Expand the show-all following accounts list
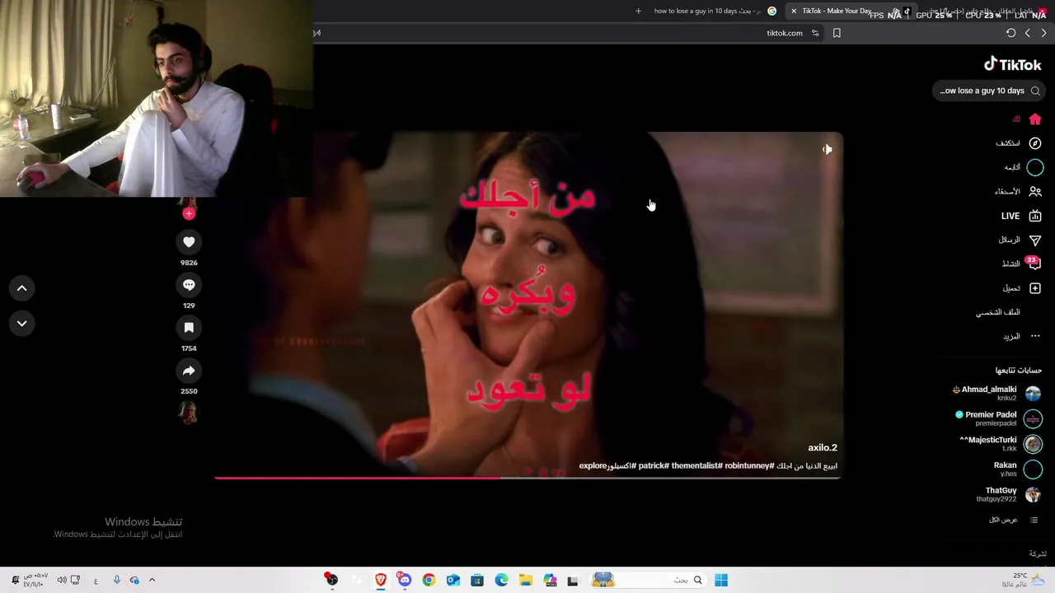 pyautogui.click(x=1013, y=520)
